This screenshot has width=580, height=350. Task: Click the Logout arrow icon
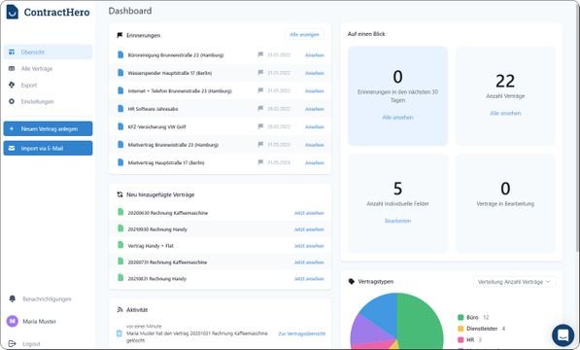click(12, 344)
